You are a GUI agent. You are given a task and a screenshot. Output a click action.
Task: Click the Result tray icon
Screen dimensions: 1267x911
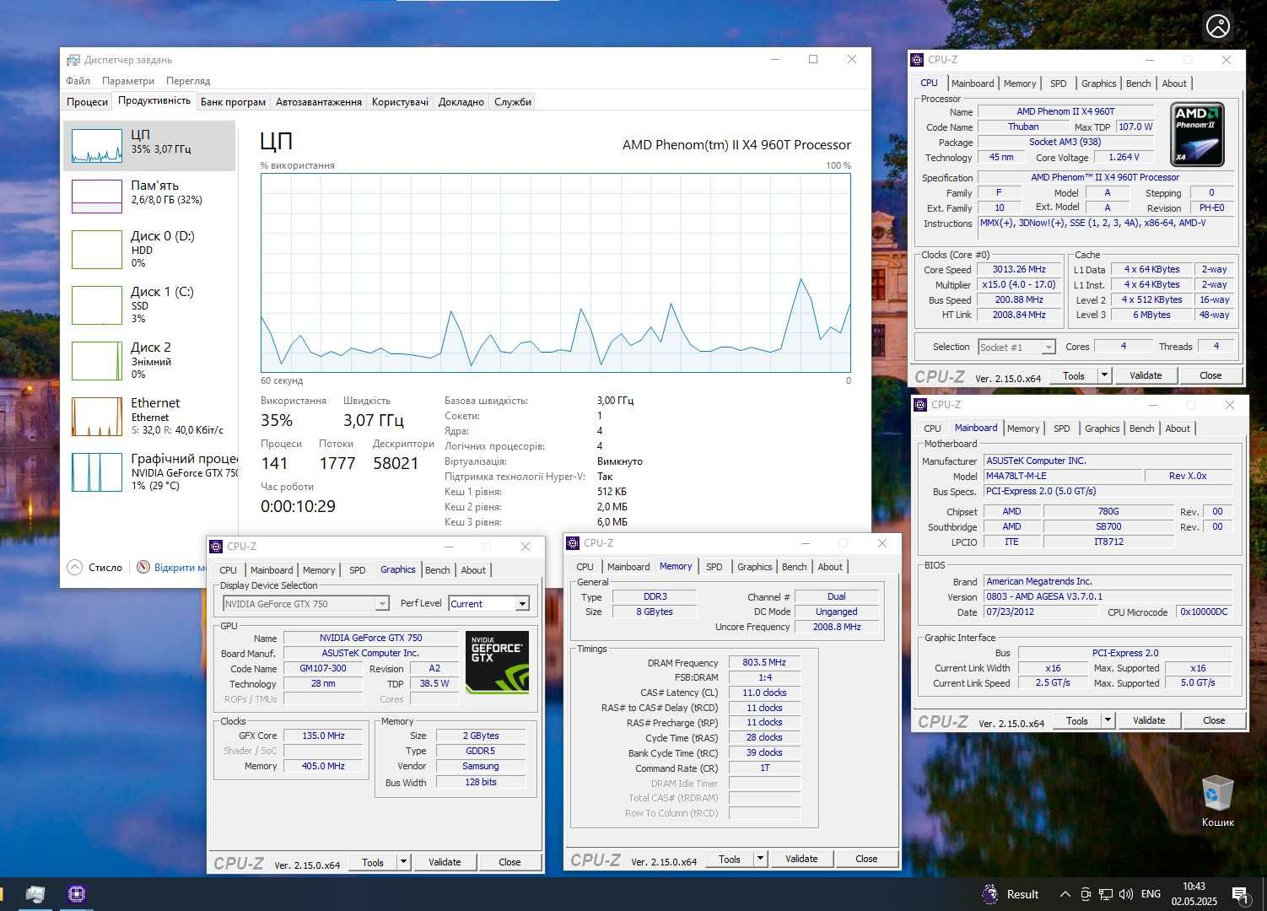(1011, 894)
